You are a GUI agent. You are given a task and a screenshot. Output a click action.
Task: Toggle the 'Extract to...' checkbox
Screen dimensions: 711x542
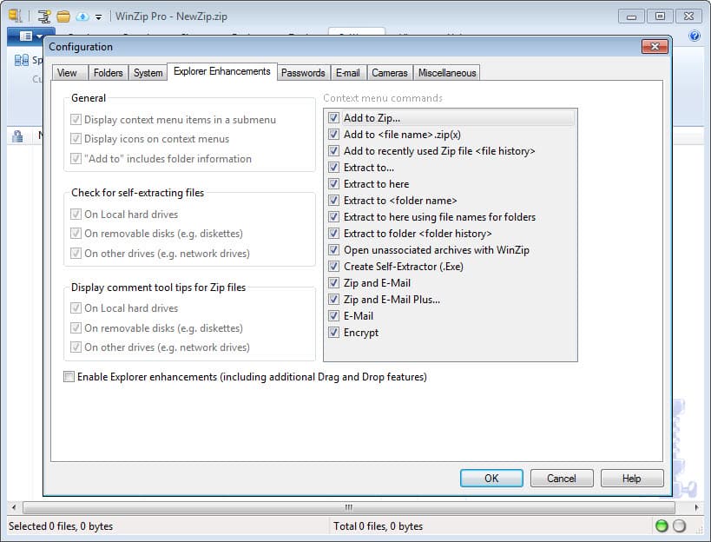(x=333, y=168)
